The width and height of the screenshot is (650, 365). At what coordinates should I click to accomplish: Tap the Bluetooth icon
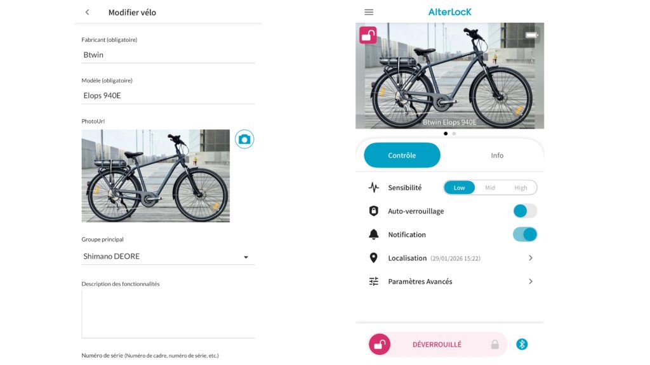point(522,344)
